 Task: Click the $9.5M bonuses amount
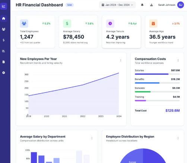176,88
